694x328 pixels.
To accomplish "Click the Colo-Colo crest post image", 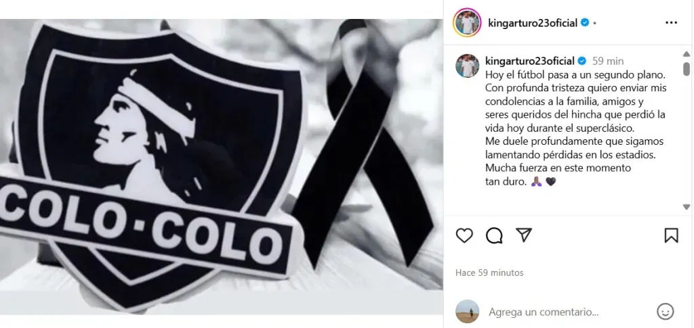I will click(222, 166).
